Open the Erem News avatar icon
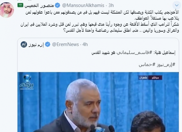The image size is (182, 132). point(24,44)
